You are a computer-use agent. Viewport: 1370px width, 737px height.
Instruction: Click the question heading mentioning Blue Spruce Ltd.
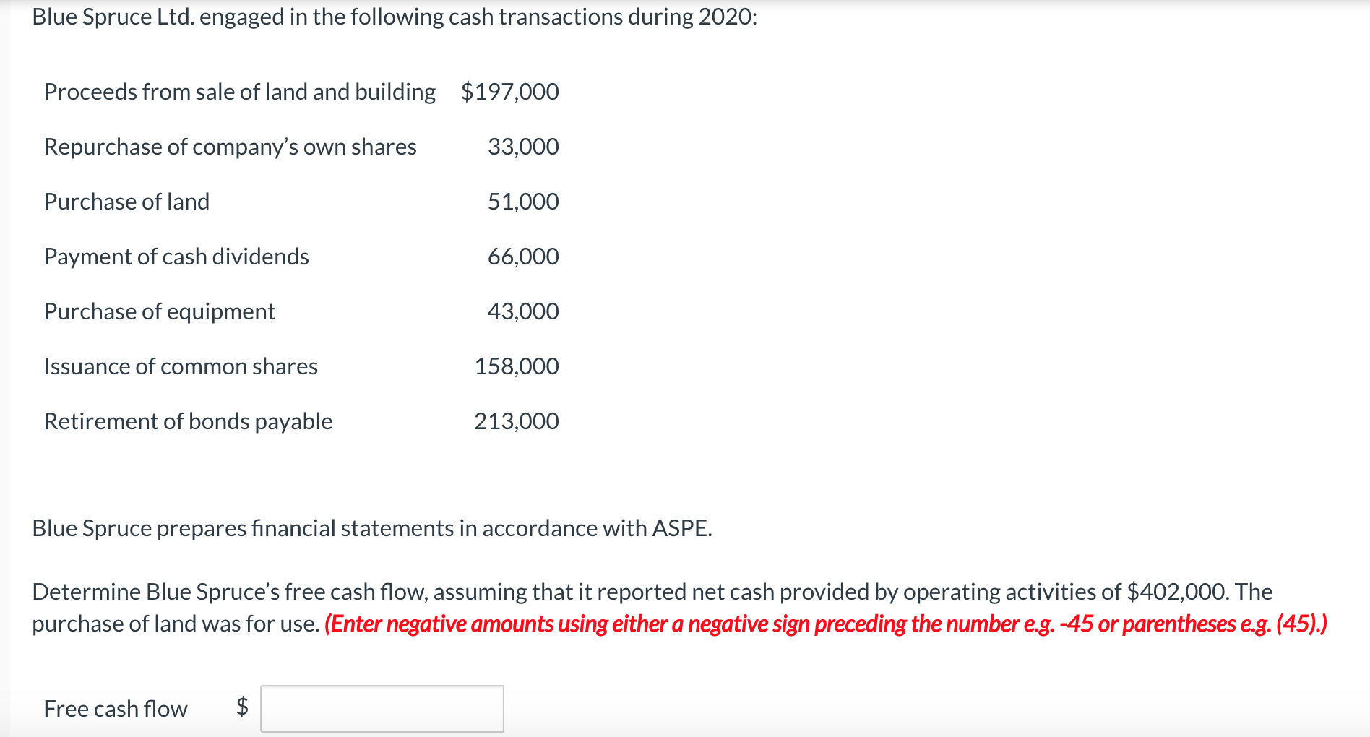395,17
